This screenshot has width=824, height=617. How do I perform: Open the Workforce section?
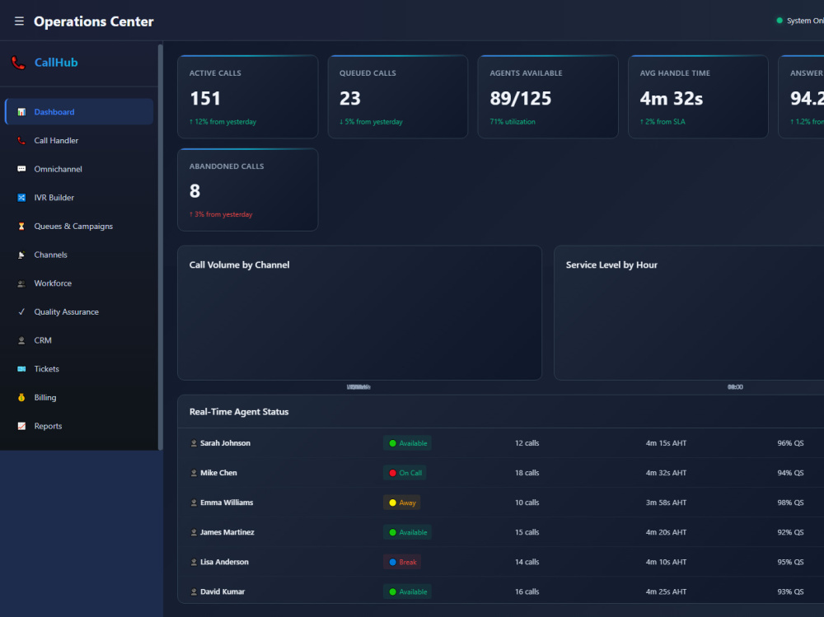point(79,283)
